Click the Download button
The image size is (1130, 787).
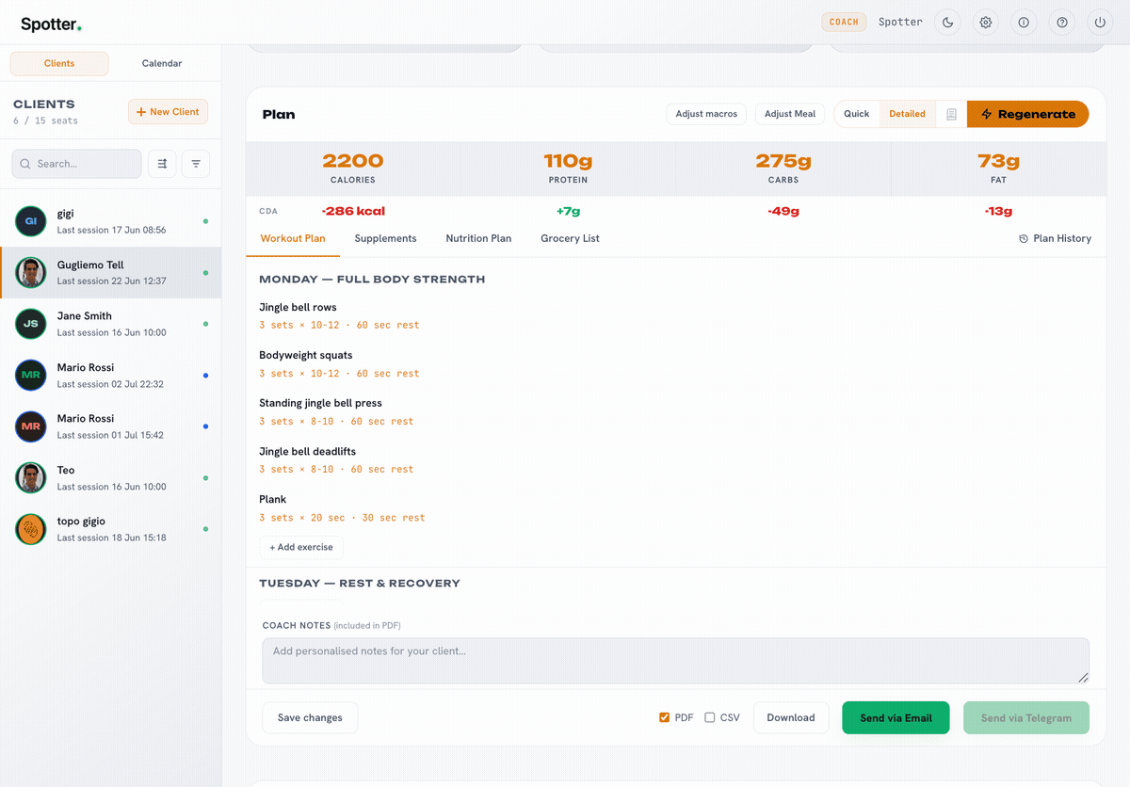(x=791, y=717)
